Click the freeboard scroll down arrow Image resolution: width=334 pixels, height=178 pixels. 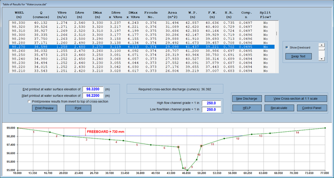(x=321, y=59)
